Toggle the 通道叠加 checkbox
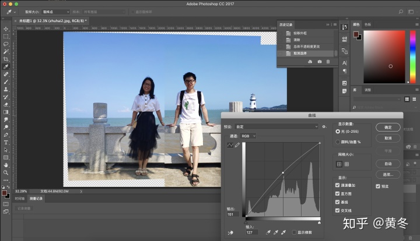The height and width of the screenshot is (241, 420). (338, 185)
